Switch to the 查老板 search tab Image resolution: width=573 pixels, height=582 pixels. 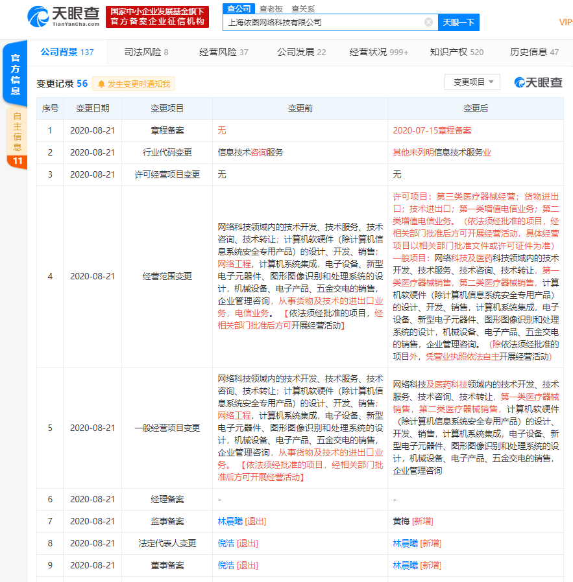(271, 8)
